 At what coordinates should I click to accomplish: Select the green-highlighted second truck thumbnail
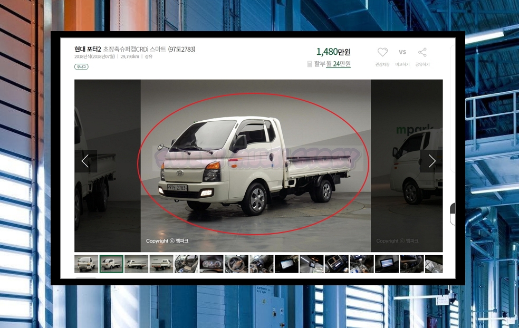tap(111, 264)
